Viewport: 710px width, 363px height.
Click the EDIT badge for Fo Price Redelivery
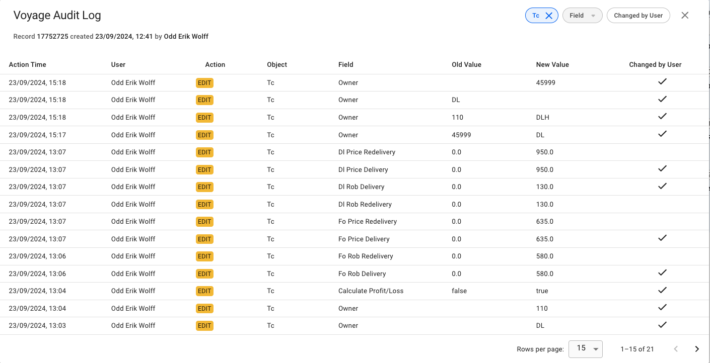point(204,221)
